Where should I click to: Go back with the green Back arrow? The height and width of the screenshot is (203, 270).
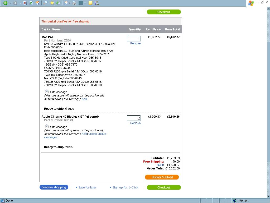[x=5, y=3]
